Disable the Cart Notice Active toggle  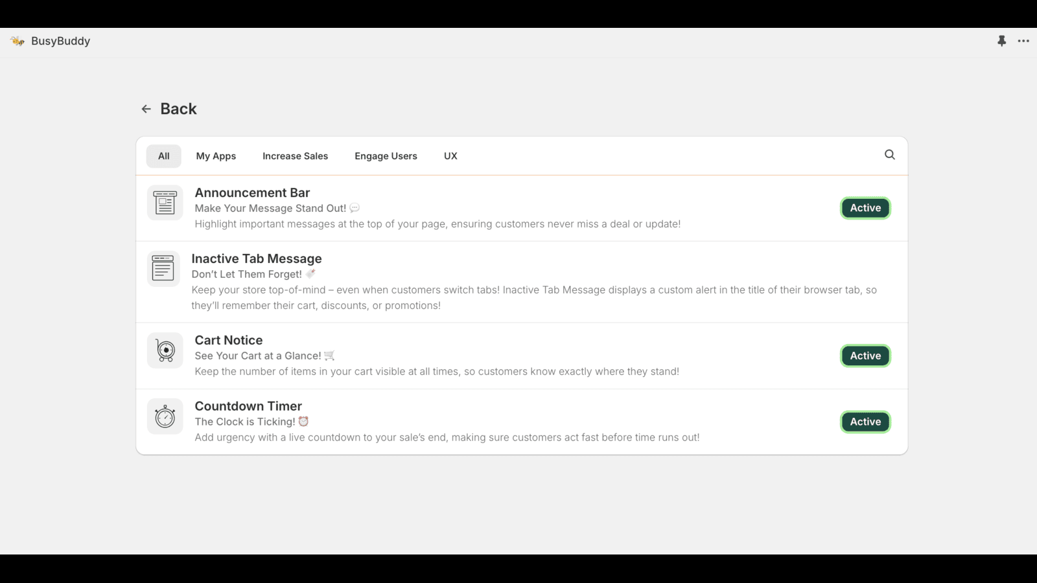pos(865,356)
